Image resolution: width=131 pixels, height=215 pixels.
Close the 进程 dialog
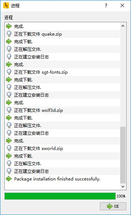[122, 5]
